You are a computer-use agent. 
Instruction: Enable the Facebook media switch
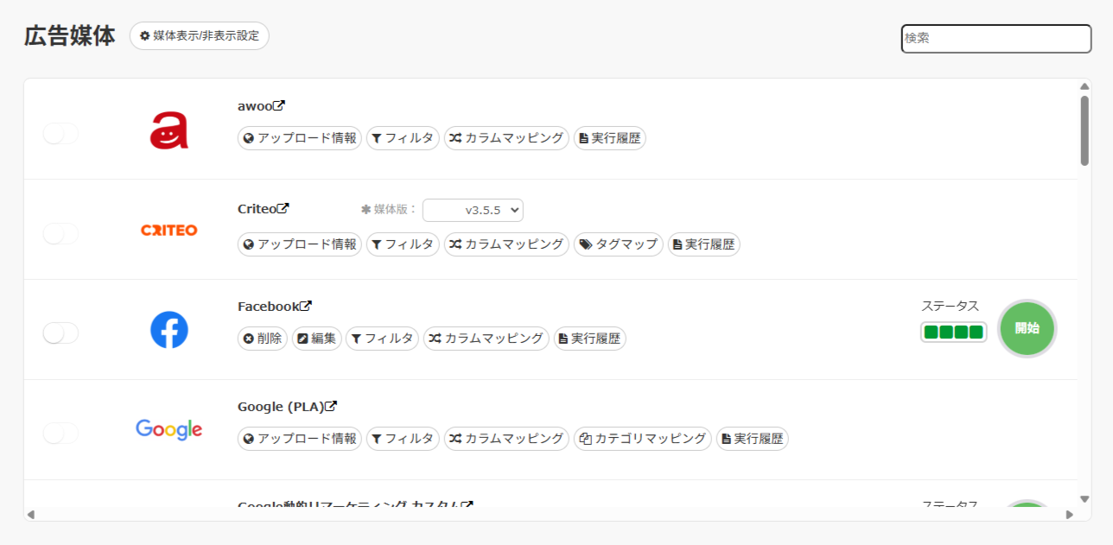click(x=60, y=333)
